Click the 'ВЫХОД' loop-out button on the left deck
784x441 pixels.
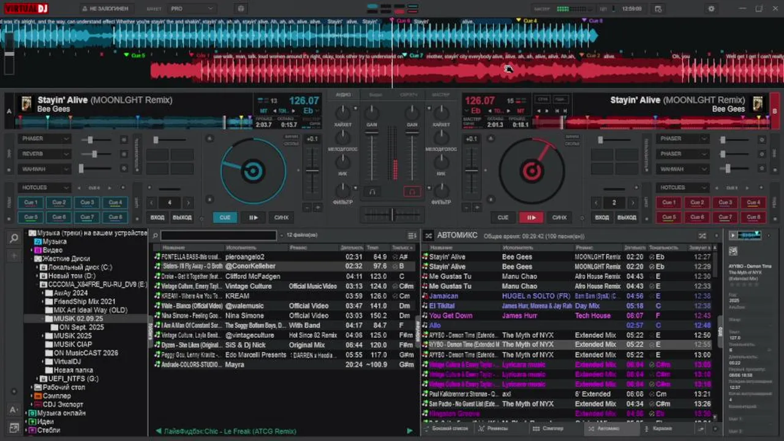coord(182,217)
